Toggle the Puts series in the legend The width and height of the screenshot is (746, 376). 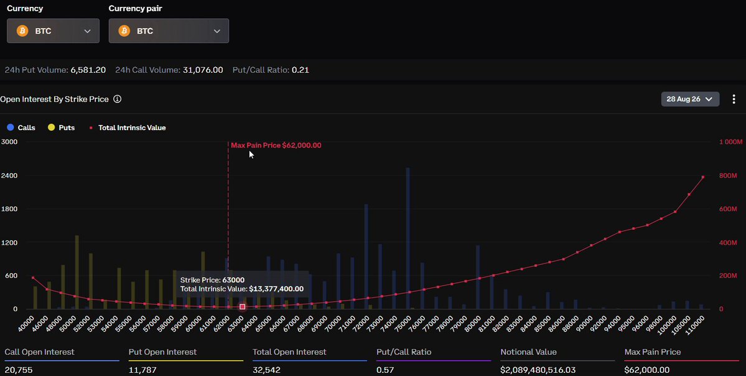pyautogui.click(x=62, y=128)
